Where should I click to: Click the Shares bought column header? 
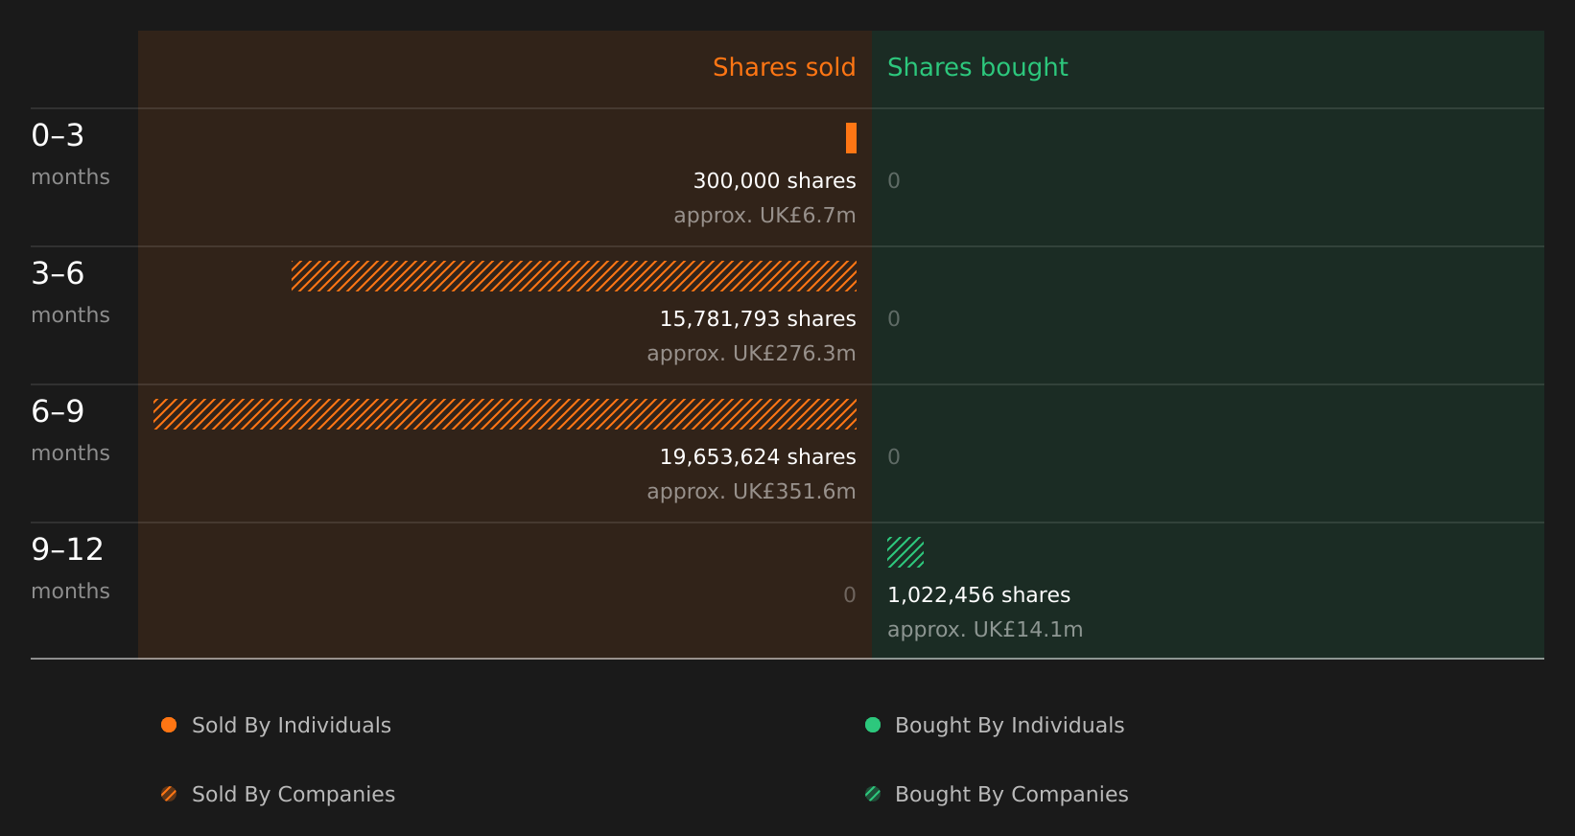click(x=977, y=67)
